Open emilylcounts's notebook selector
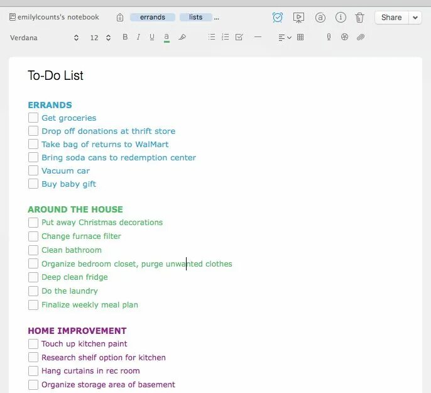The height and width of the screenshot is (393, 431). click(x=54, y=17)
